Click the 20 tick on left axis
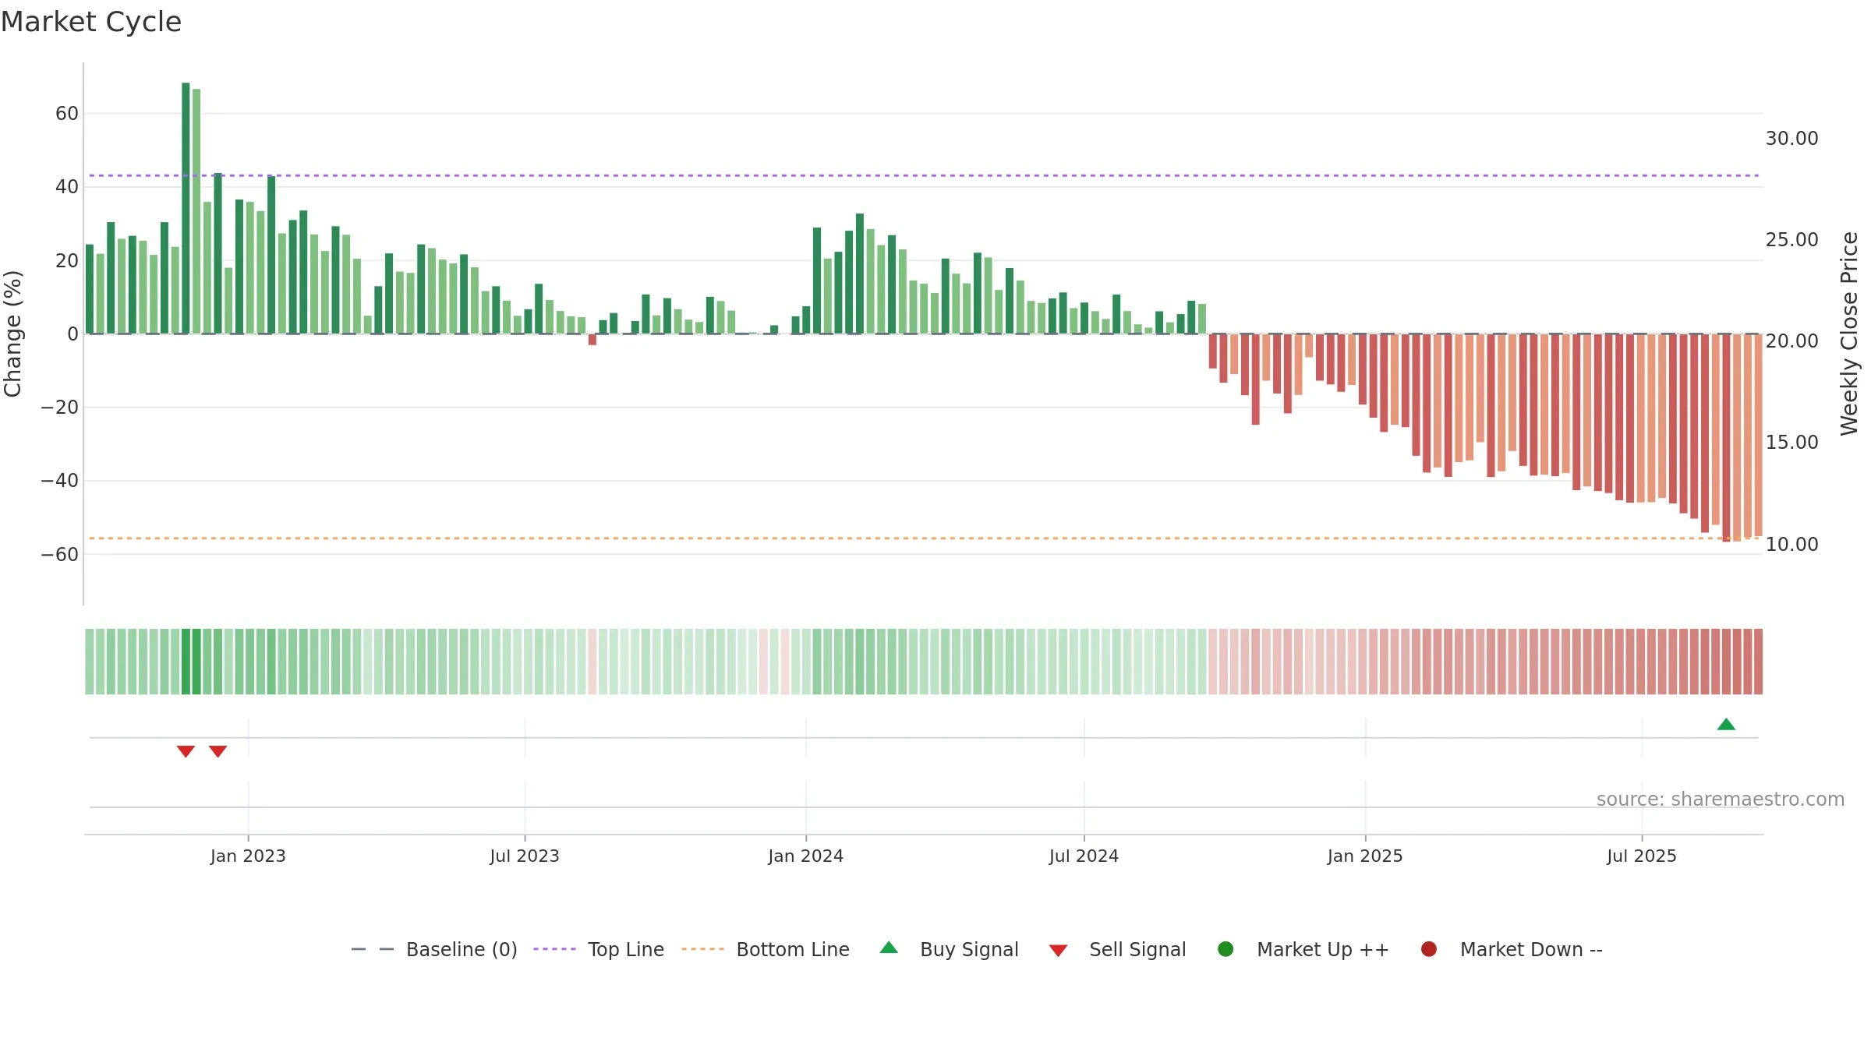 tap(67, 261)
